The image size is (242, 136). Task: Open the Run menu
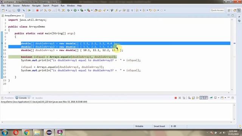[x=62, y=6]
